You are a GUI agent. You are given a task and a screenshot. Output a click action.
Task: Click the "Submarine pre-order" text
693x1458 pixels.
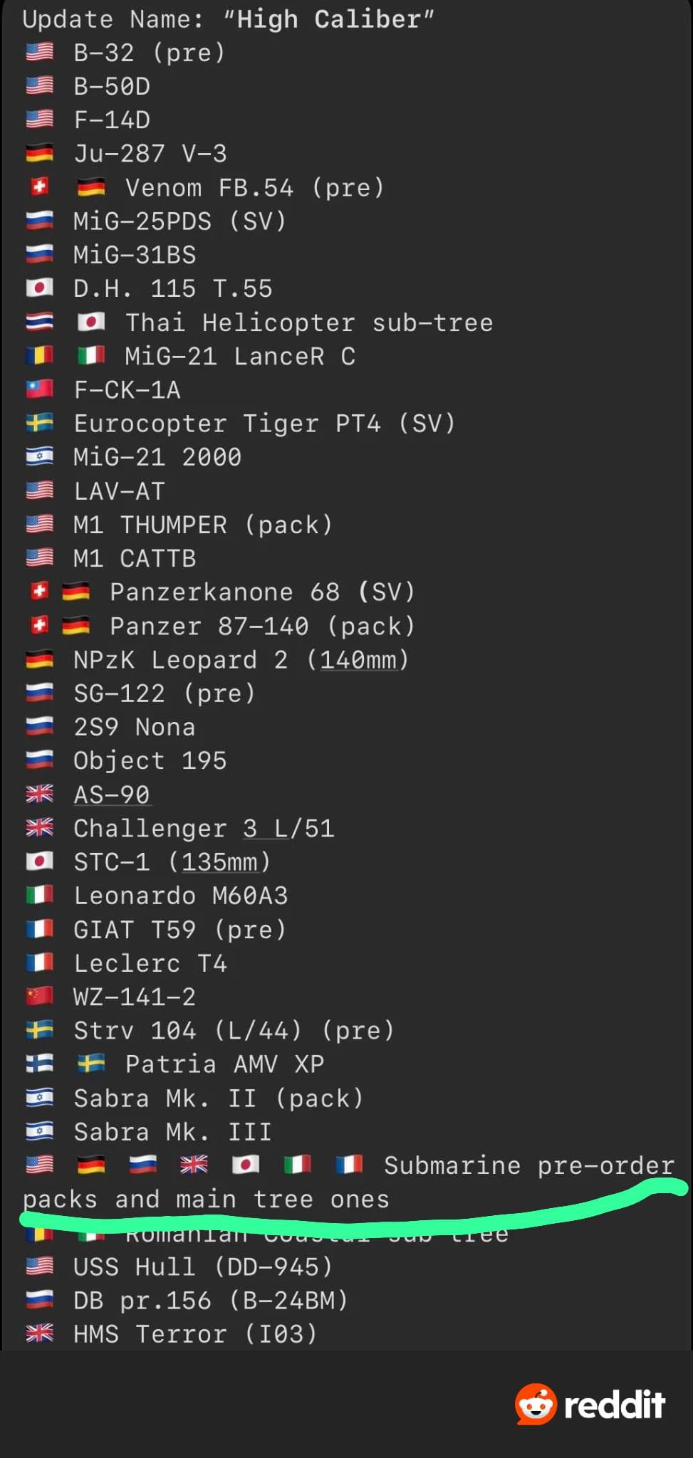coord(528,1165)
